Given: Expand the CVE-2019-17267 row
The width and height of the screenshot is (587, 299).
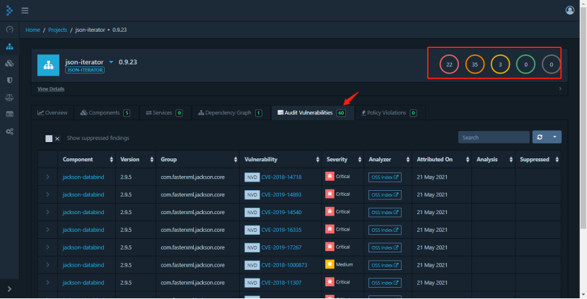Looking at the screenshot, I should (x=47, y=247).
